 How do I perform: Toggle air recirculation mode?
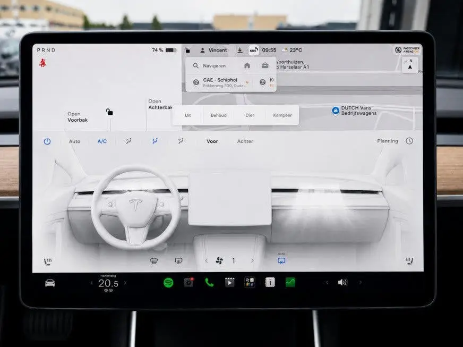point(281,261)
